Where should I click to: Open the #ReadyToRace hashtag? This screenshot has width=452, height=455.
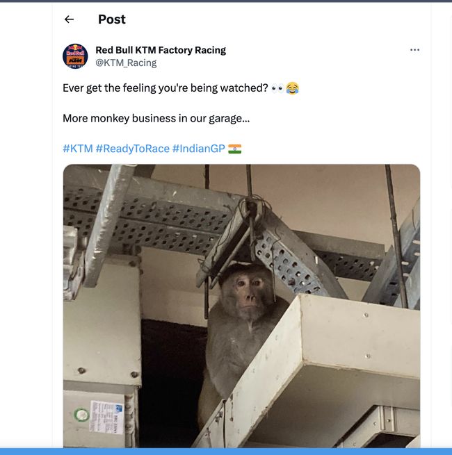[132, 149]
